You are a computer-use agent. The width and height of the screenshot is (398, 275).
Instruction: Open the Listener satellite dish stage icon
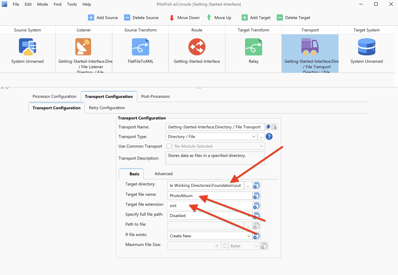coord(83,47)
